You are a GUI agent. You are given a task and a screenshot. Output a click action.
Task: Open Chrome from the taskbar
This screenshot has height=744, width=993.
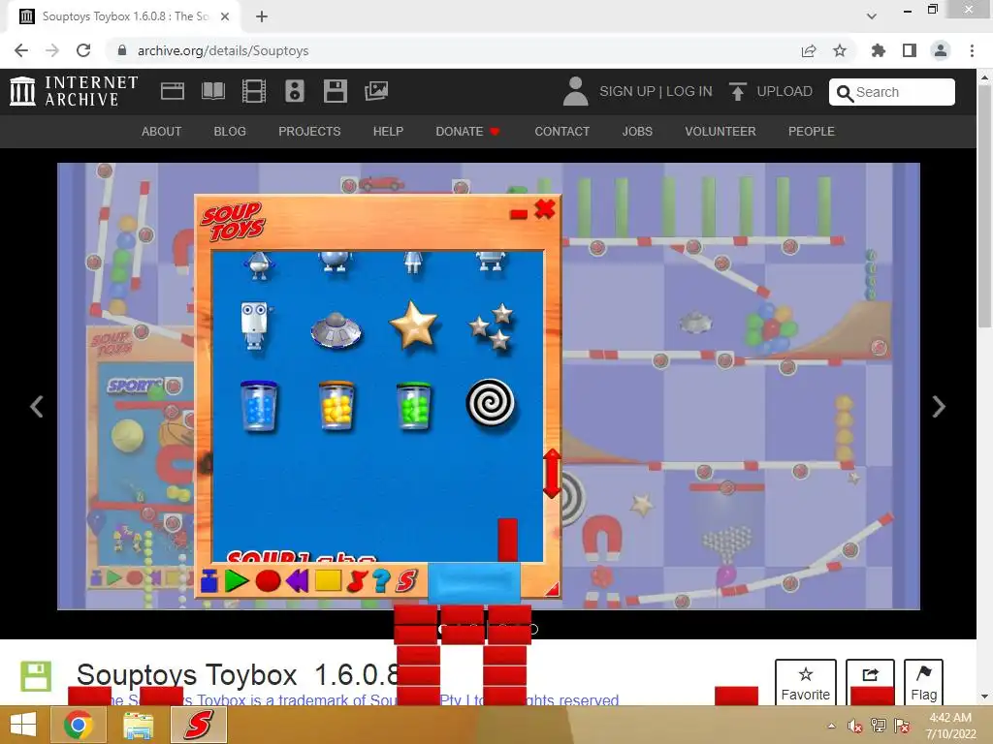[x=78, y=725]
